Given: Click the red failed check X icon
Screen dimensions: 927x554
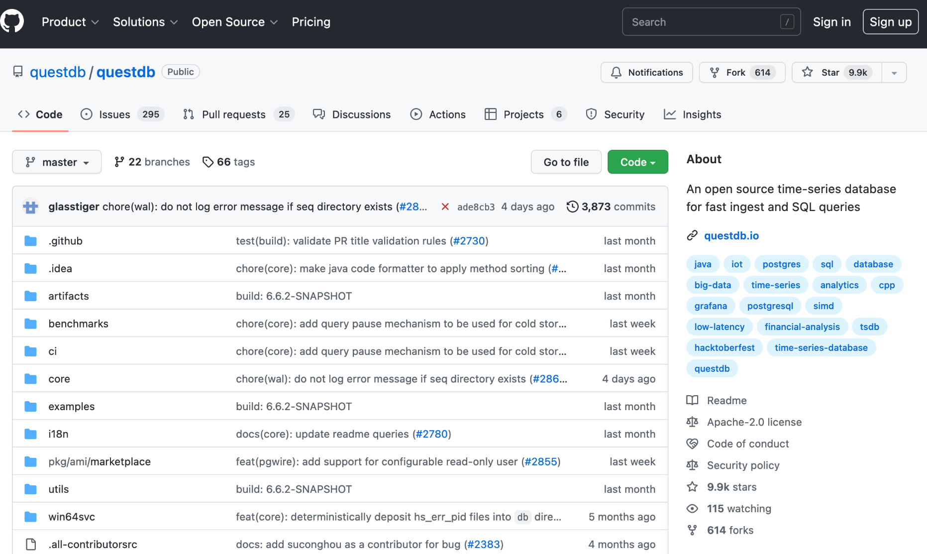Looking at the screenshot, I should tap(445, 207).
